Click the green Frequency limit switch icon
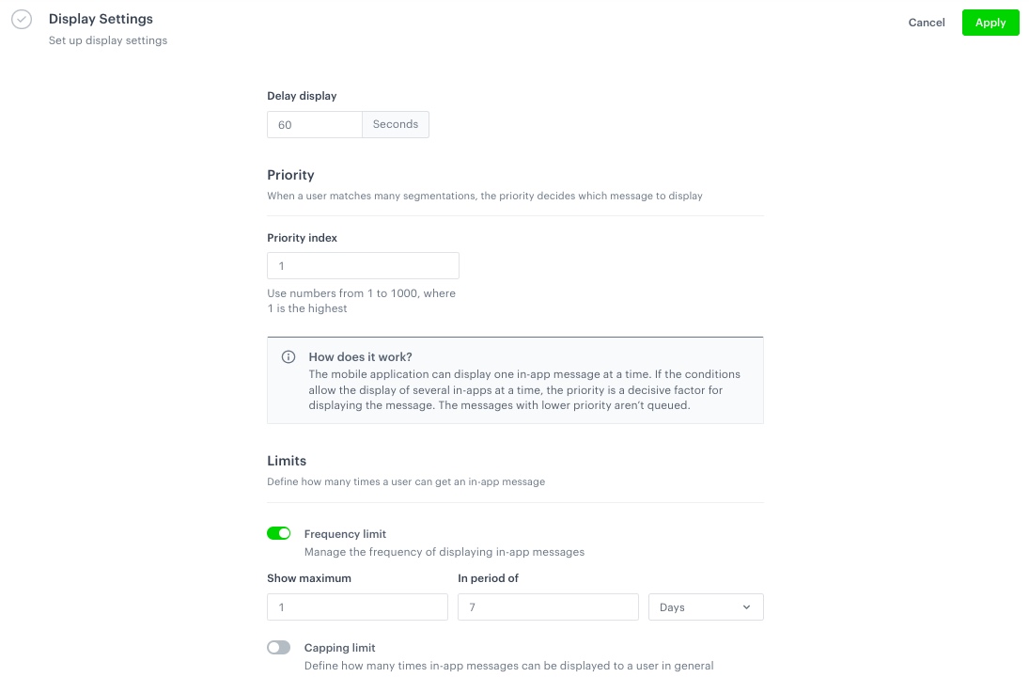 pos(279,532)
